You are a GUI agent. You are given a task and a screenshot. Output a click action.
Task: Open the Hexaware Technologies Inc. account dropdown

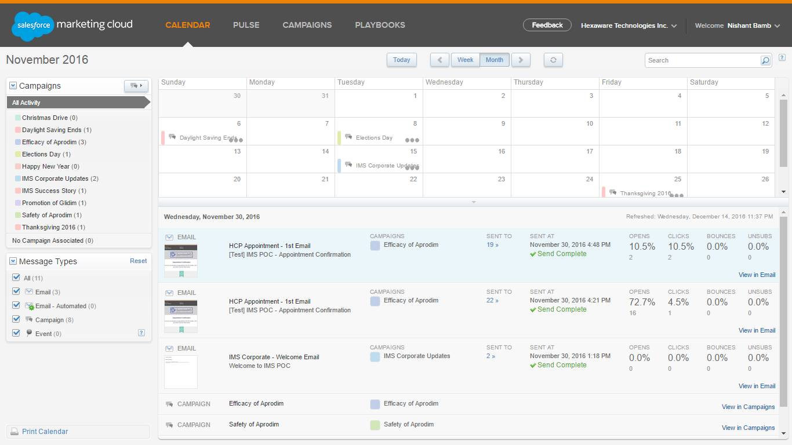pyautogui.click(x=628, y=25)
